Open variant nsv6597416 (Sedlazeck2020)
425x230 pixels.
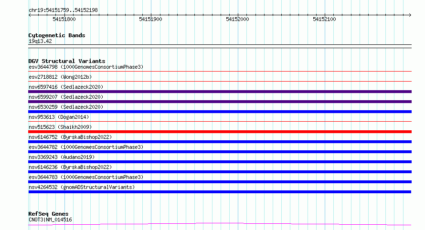pos(66,87)
